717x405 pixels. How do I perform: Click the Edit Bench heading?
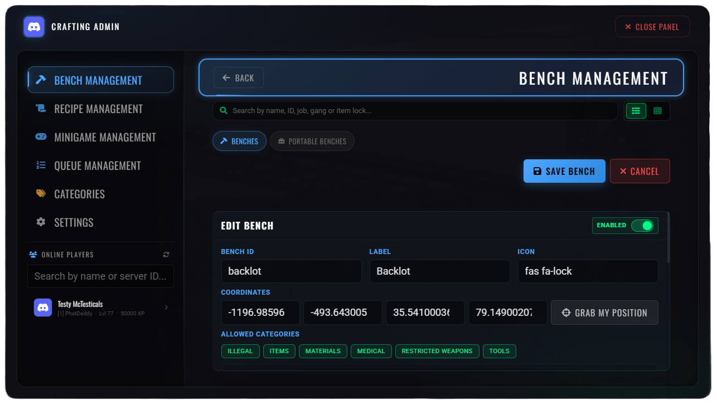tap(247, 226)
